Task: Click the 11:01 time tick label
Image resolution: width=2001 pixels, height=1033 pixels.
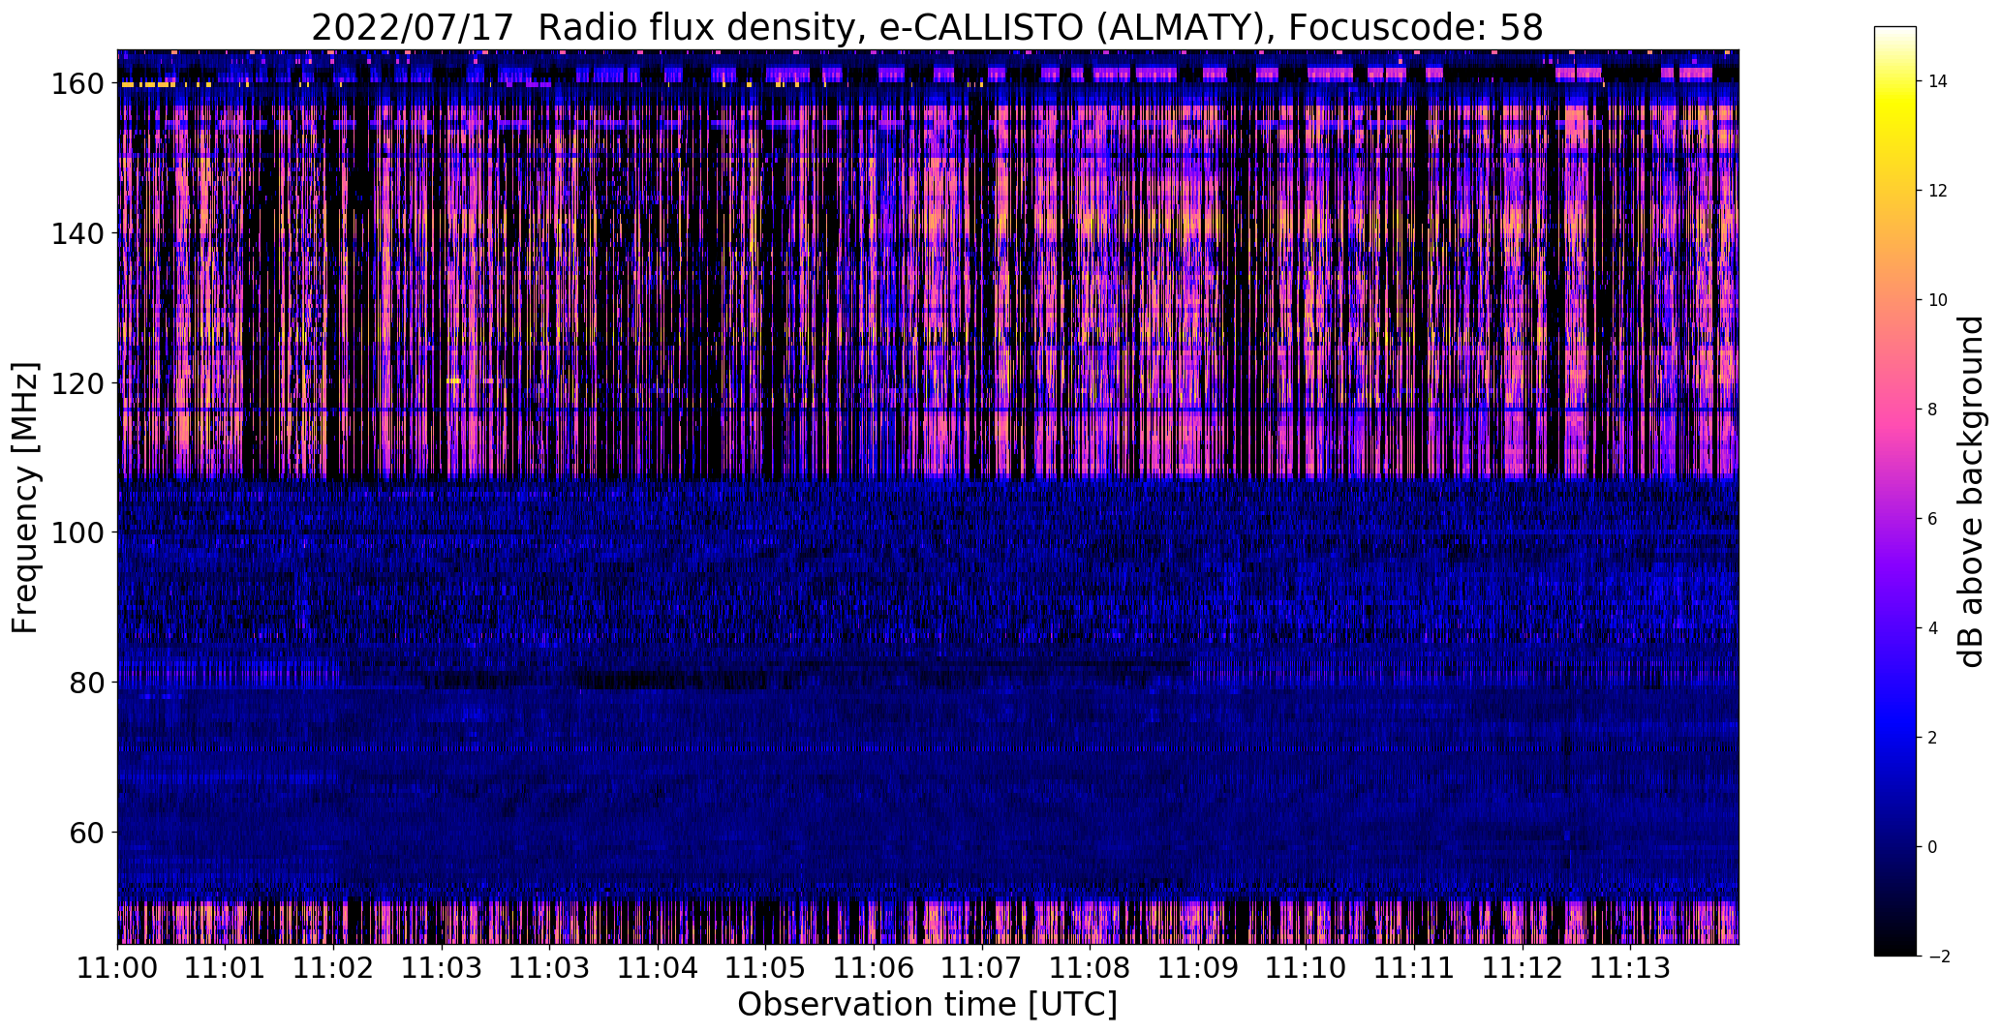Action: (x=226, y=968)
